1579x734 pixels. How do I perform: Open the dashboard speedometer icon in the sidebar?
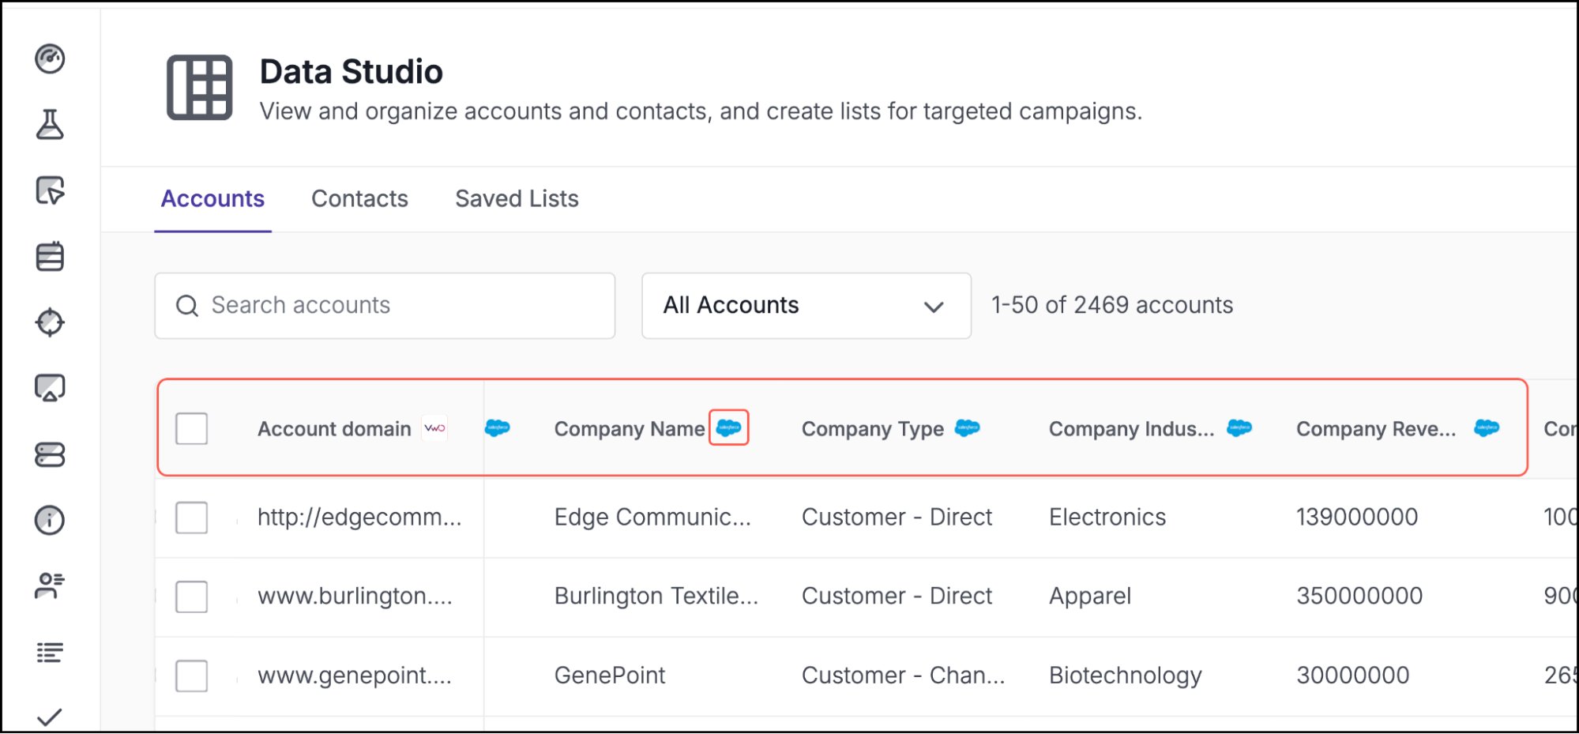(x=49, y=58)
